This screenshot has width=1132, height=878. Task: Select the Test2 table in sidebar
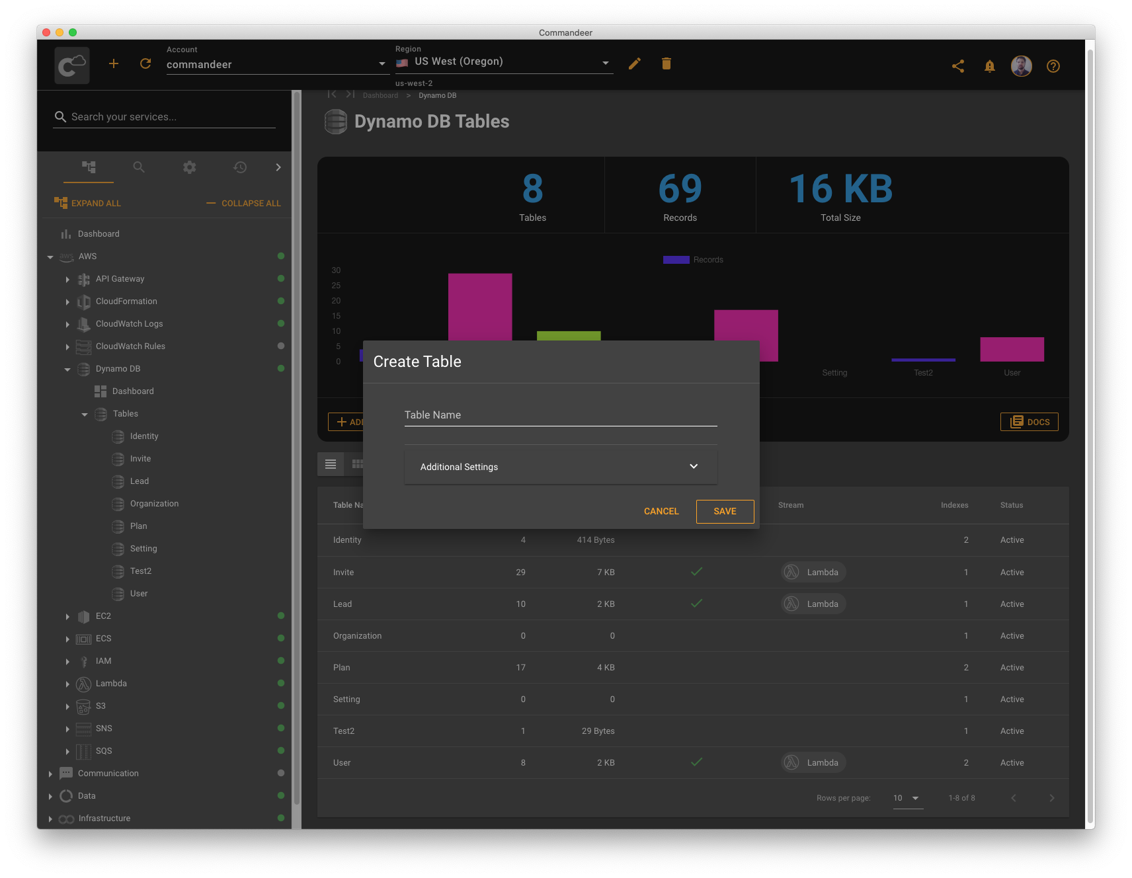pyautogui.click(x=141, y=571)
